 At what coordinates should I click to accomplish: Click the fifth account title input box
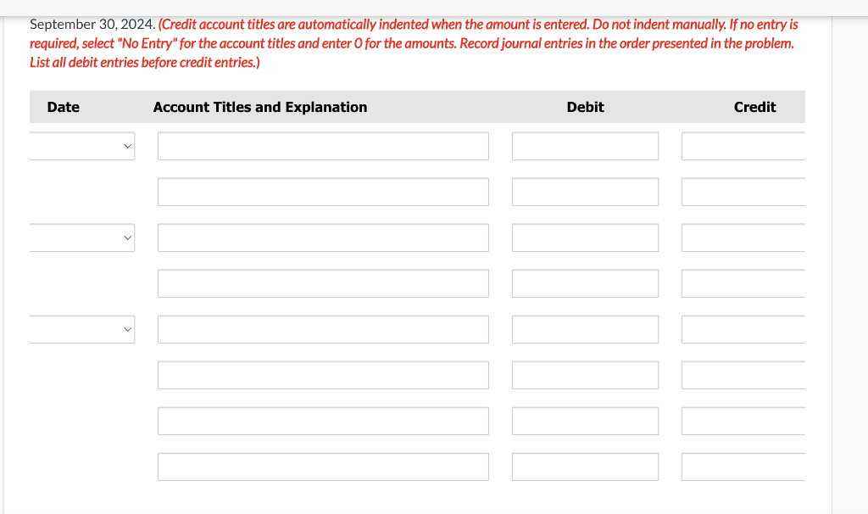click(323, 329)
